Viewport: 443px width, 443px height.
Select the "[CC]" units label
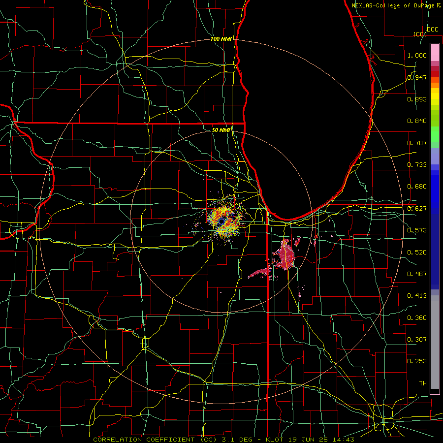420,34
